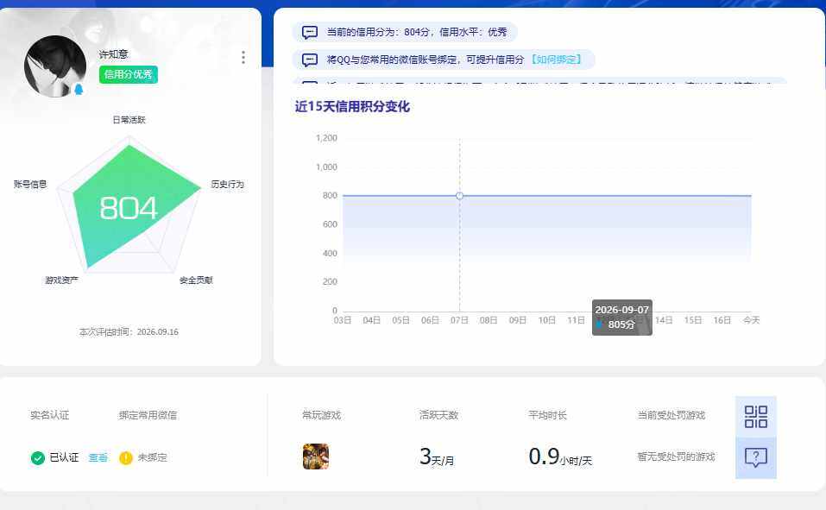826x510 pixels.
Task: Click the 活跃天数 label
Action: coord(438,415)
